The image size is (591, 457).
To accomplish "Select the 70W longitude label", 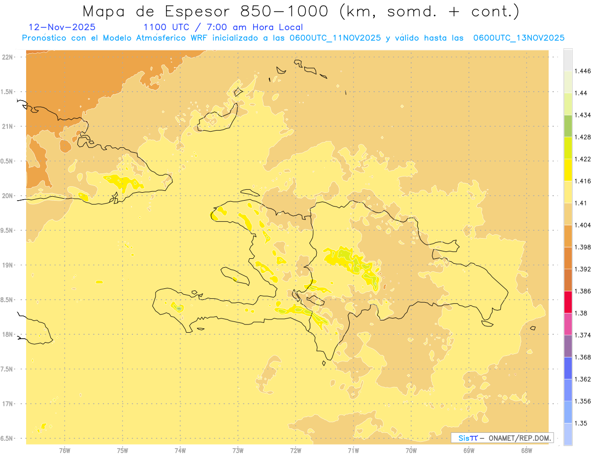I will click(411, 451).
